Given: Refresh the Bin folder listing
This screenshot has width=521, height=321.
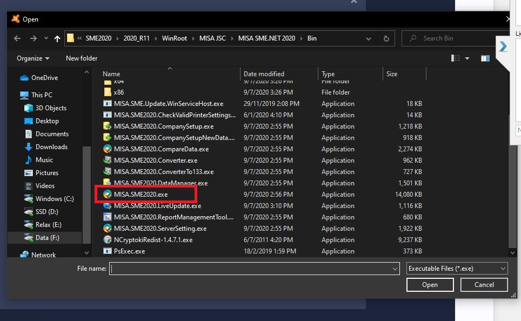Looking at the screenshot, I should coord(386,39).
